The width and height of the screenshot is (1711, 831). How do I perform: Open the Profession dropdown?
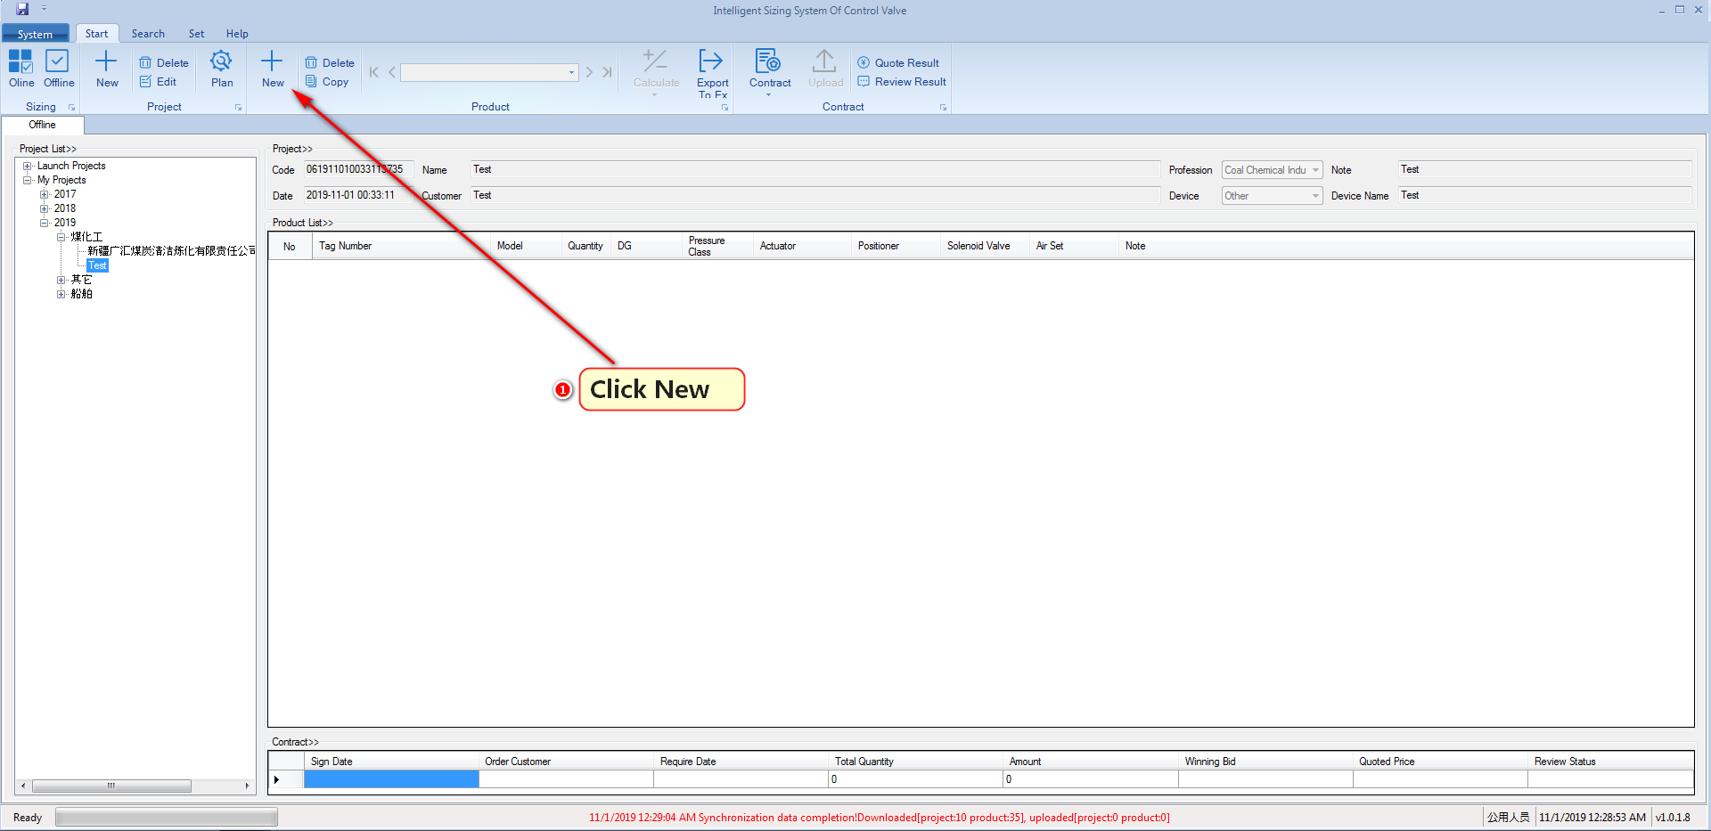coord(1315,170)
